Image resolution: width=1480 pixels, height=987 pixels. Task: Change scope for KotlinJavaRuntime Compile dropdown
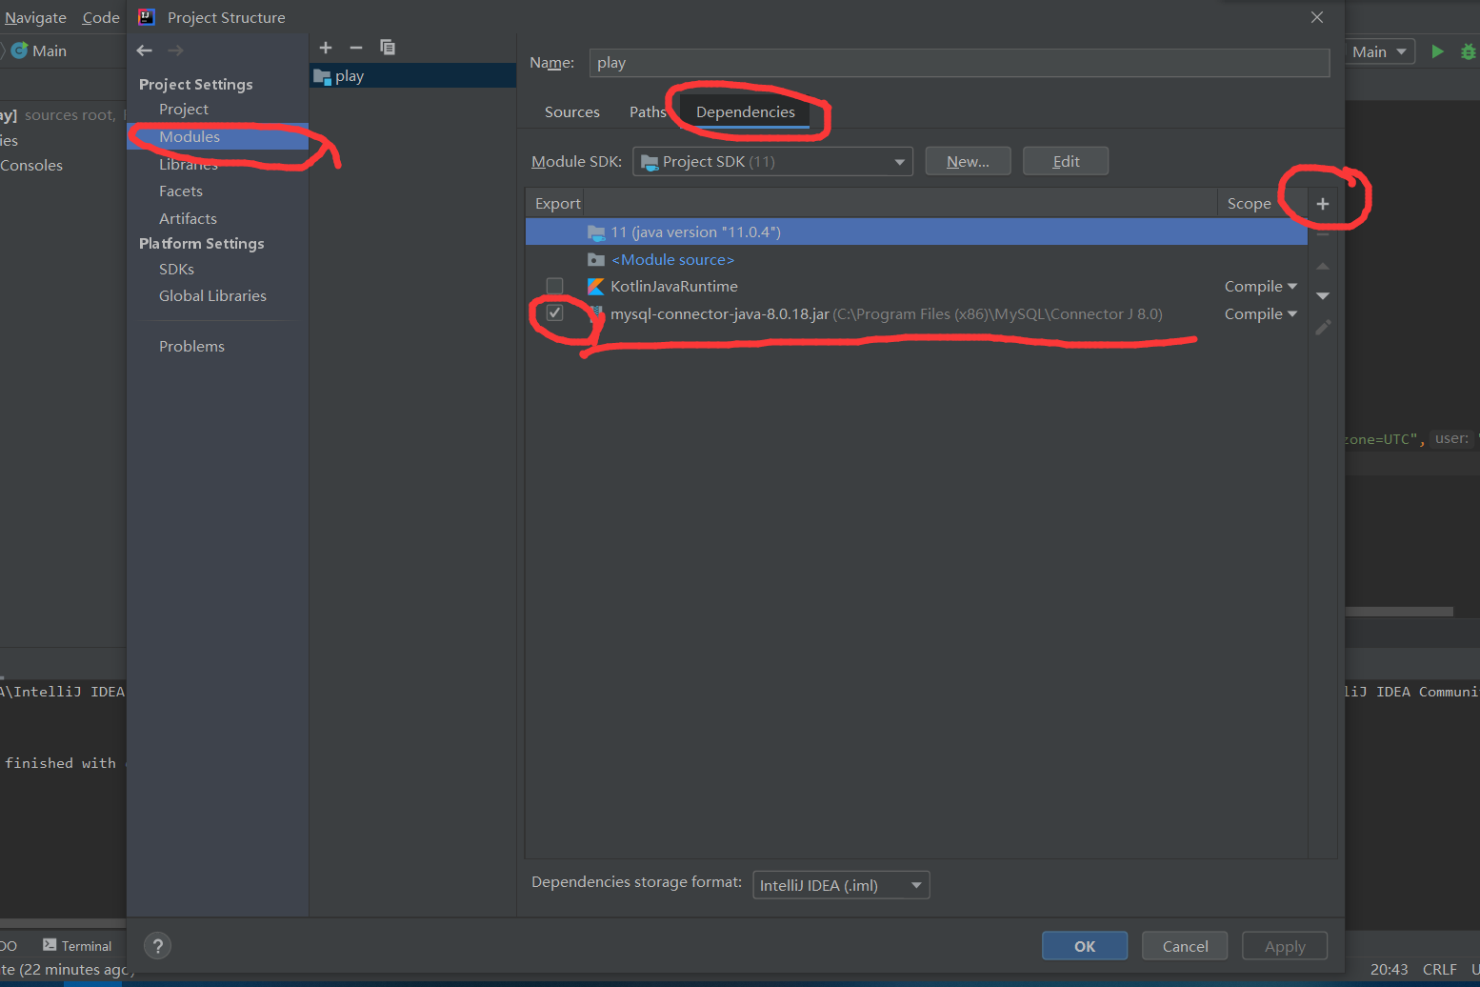[x=1259, y=285]
